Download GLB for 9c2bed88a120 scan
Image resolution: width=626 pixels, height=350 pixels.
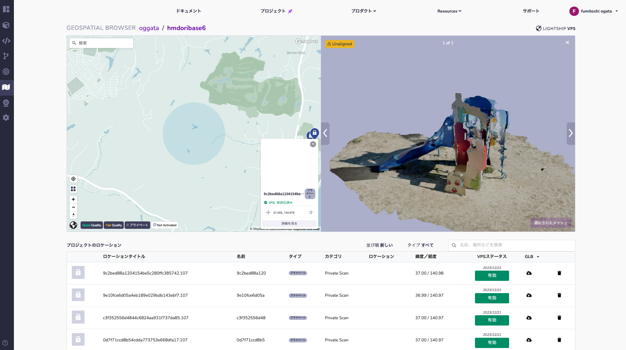529,273
